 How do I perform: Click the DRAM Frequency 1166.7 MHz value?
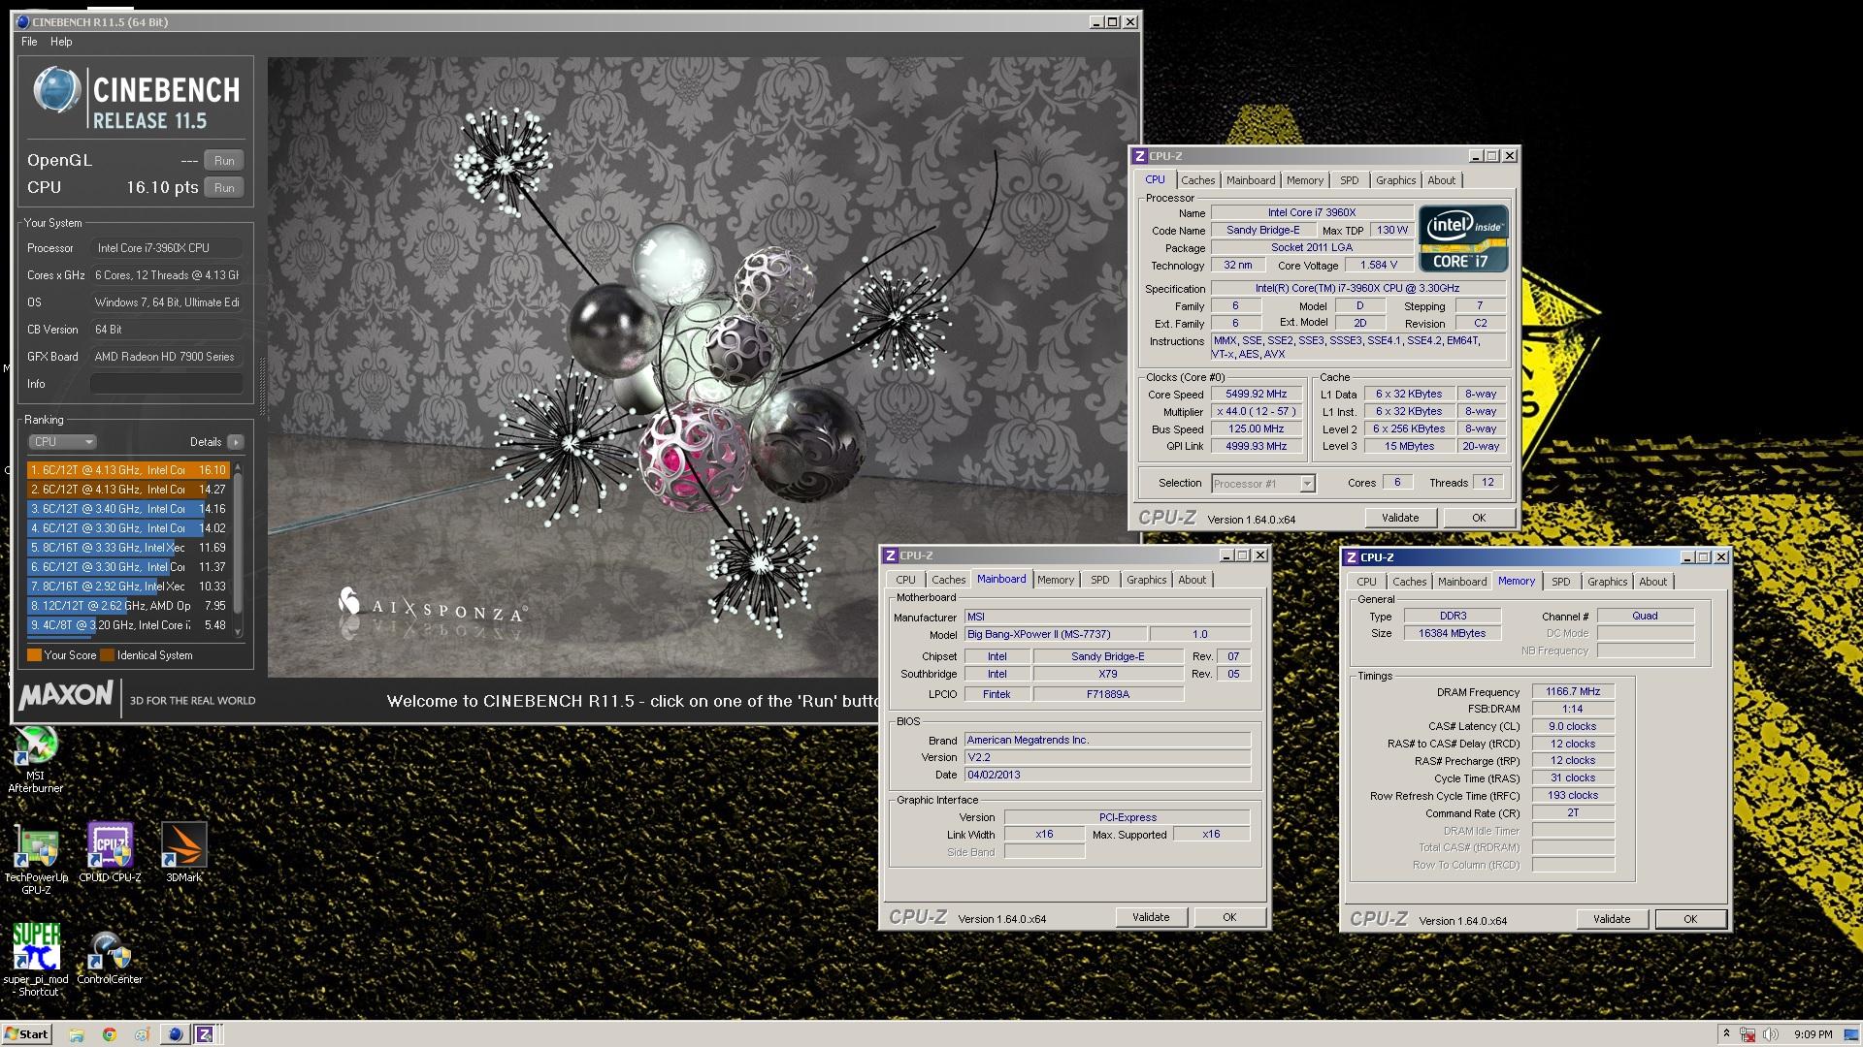[x=1573, y=692]
